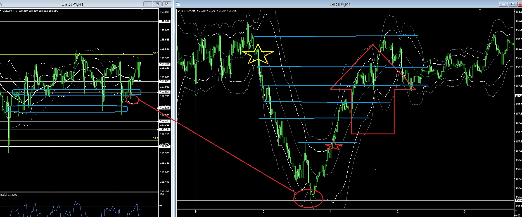Click the USDJPY,H1 OHLC header text in chart

point(30,11)
